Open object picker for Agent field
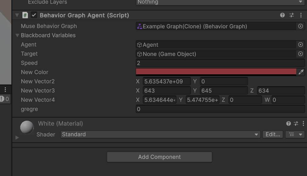This screenshot has height=176, width=307. 301,45
